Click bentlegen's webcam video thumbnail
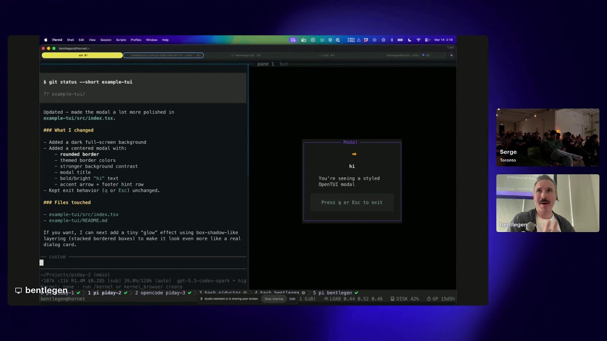Image resolution: width=607 pixels, height=341 pixels. coord(548,203)
